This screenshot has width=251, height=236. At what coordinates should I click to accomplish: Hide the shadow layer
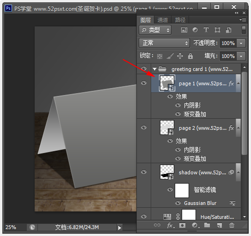pos(144,172)
